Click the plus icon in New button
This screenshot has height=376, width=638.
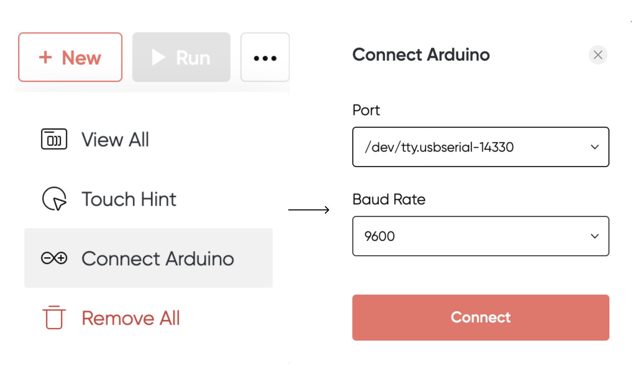click(x=45, y=57)
